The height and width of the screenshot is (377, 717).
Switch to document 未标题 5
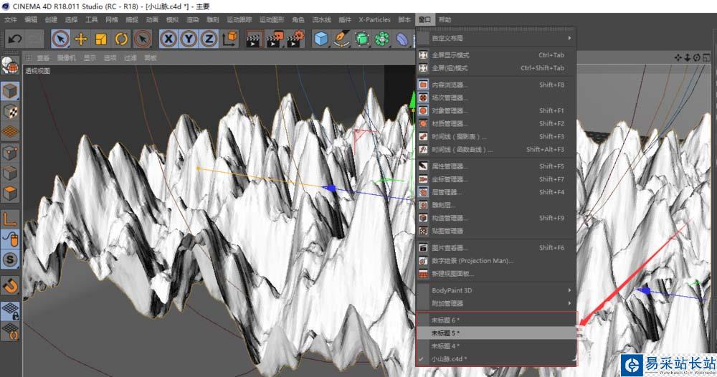tap(496, 333)
